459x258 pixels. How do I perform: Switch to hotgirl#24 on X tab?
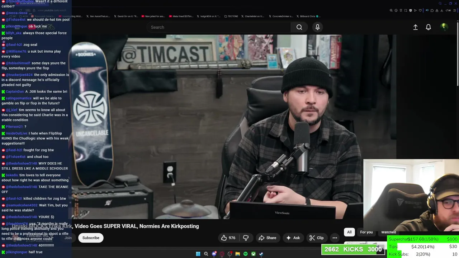coord(208,16)
